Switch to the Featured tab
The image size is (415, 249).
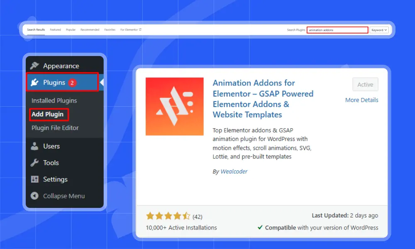(x=55, y=30)
